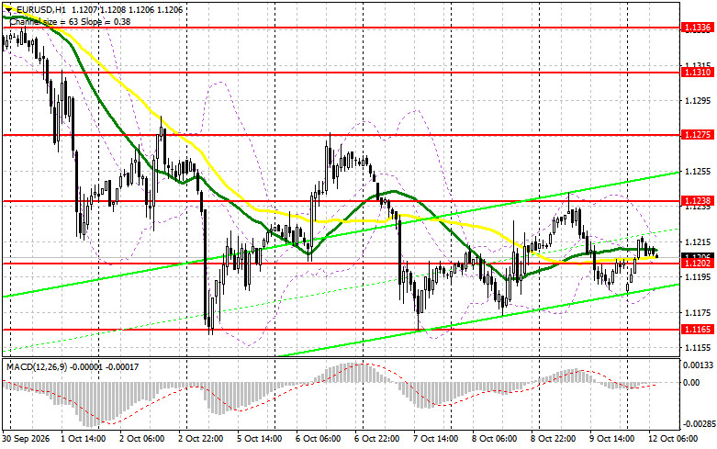Screen dimensions: 717x449
Task: Click the 2 Oct 22:00 time axis label
Action: click(x=201, y=439)
